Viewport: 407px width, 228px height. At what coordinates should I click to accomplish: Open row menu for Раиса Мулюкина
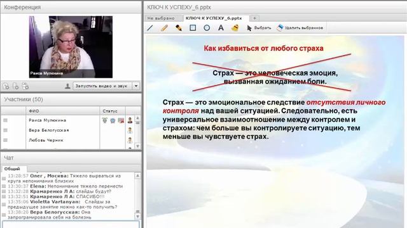click(6, 120)
